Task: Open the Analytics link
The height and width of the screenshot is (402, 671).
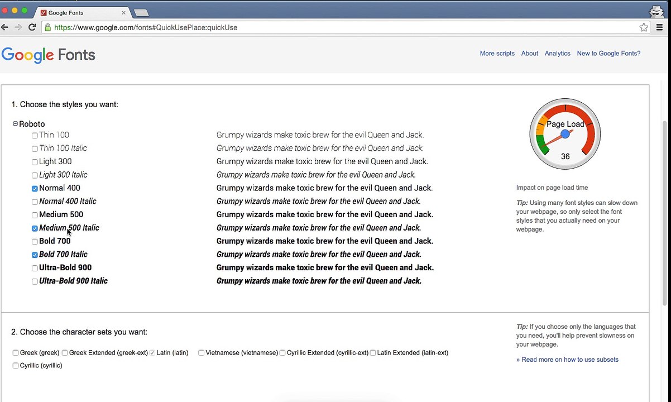Action: [557, 54]
